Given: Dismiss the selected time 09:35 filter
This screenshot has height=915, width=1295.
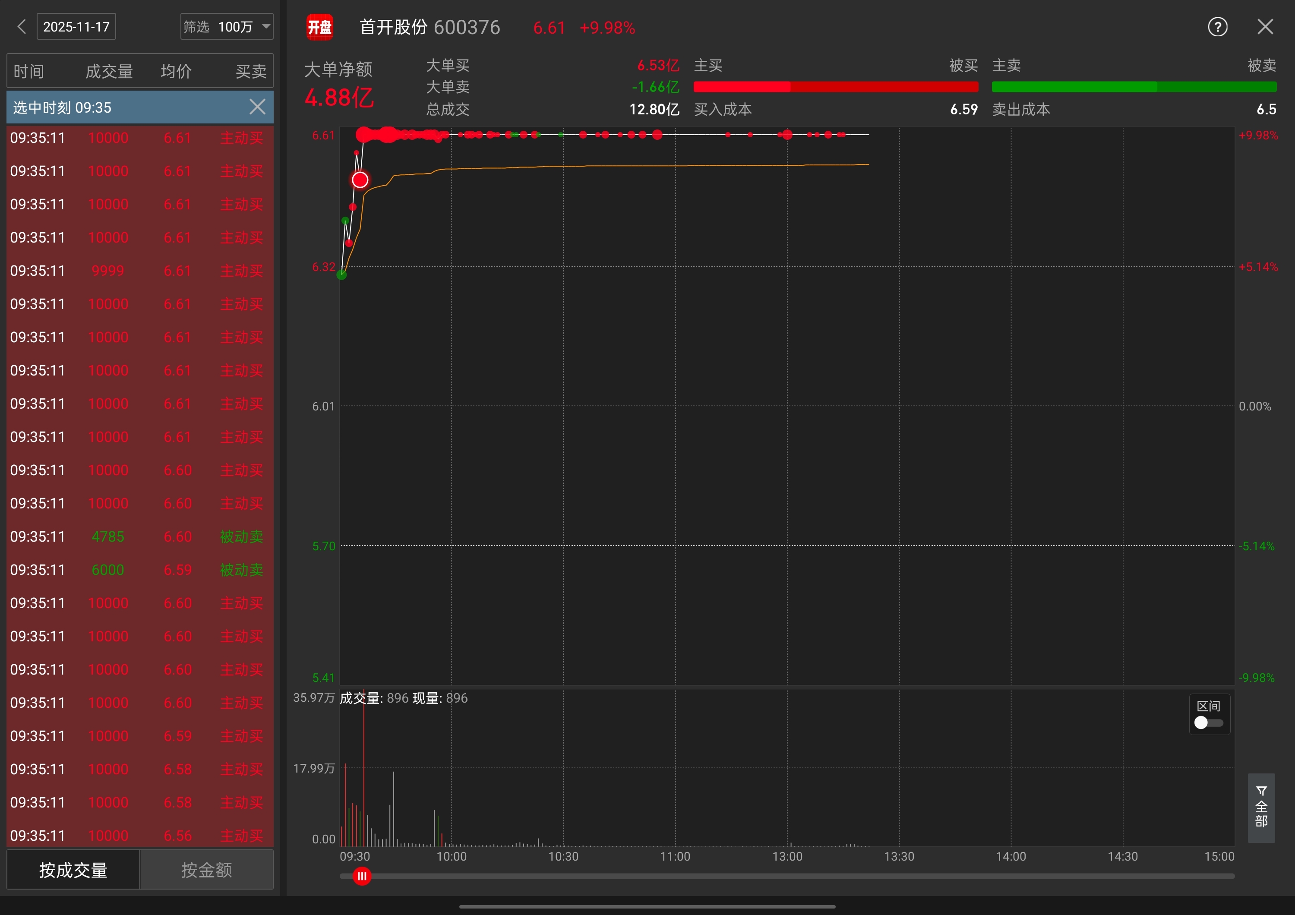Looking at the screenshot, I should 257,107.
